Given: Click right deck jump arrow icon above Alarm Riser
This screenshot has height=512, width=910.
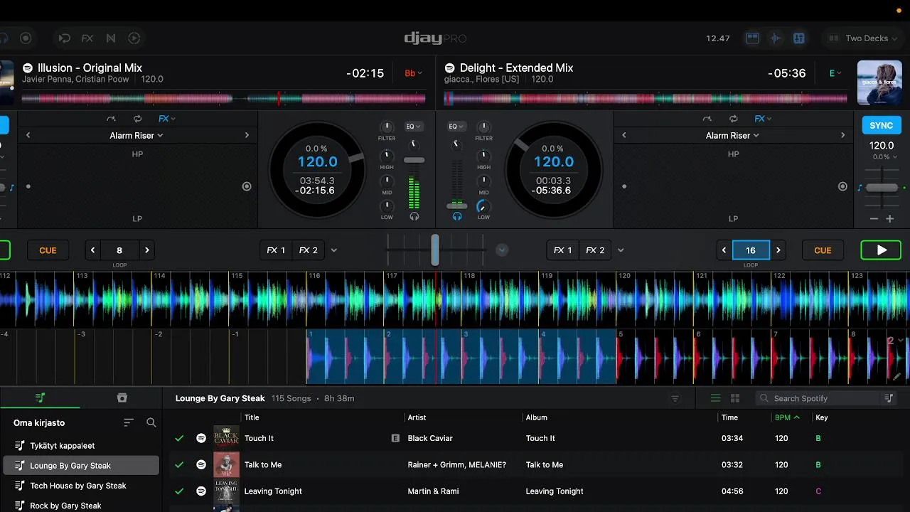Looking at the screenshot, I should coord(707,119).
